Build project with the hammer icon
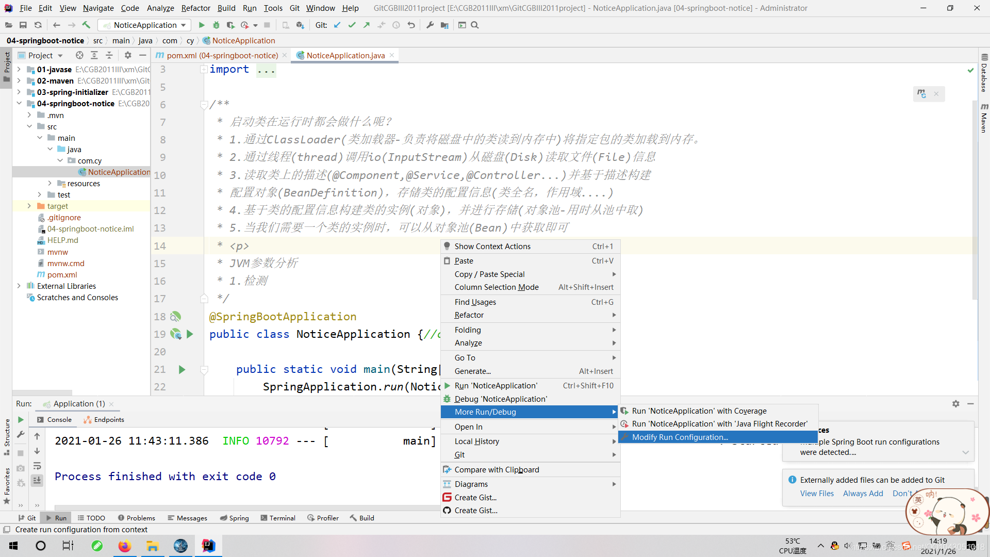The height and width of the screenshot is (557, 990). click(x=87, y=25)
